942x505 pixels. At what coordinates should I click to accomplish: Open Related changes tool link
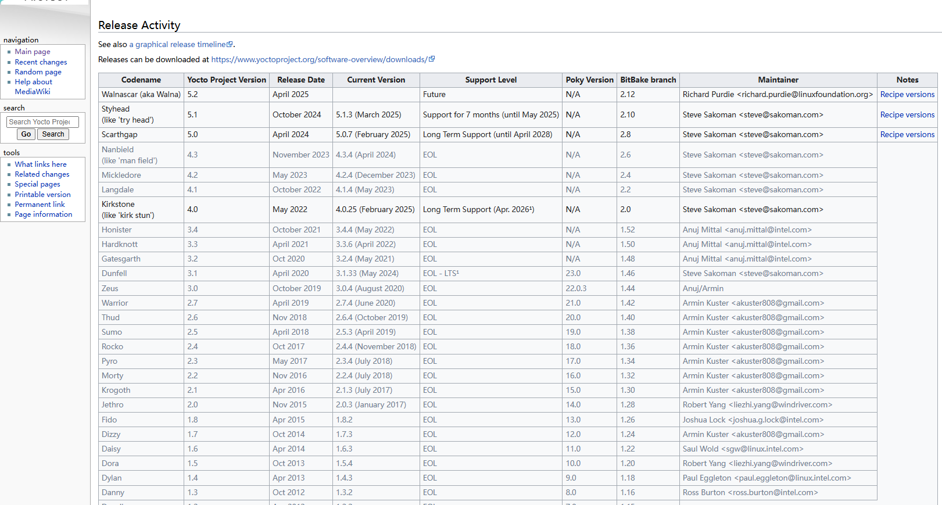tap(42, 174)
